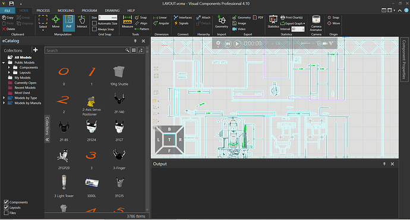Uncheck the Layouts filter
Image resolution: width=410 pixels, height=220 pixels.
(x=6, y=208)
